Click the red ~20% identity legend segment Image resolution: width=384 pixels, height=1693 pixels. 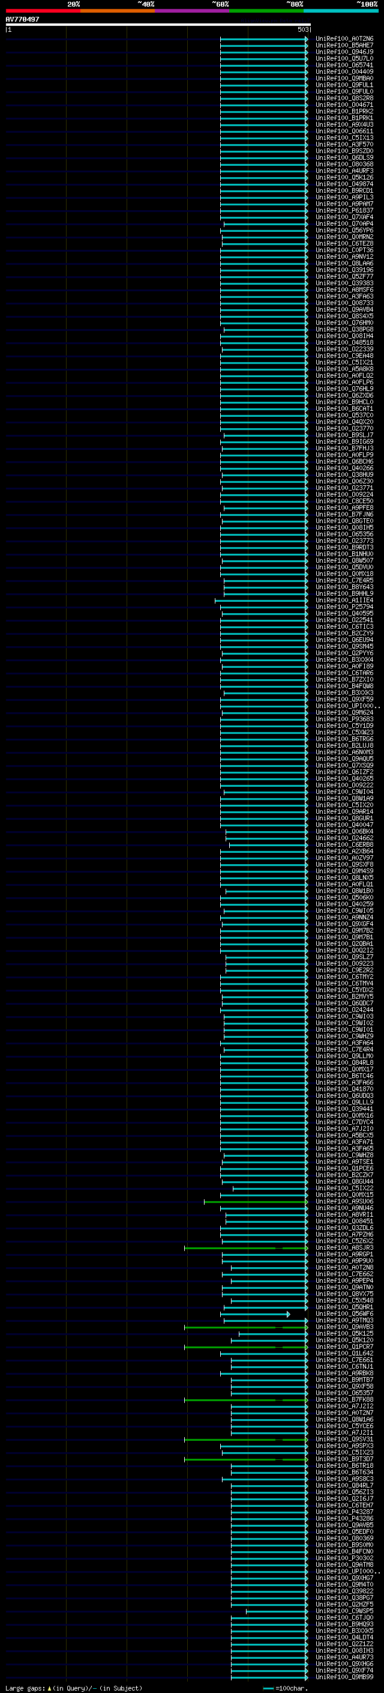point(43,11)
